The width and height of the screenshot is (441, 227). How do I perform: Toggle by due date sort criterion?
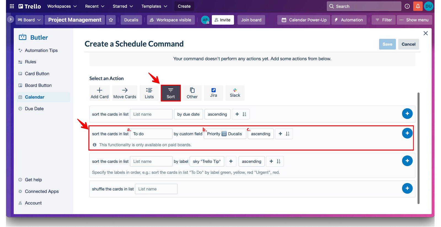[x=188, y=114]
